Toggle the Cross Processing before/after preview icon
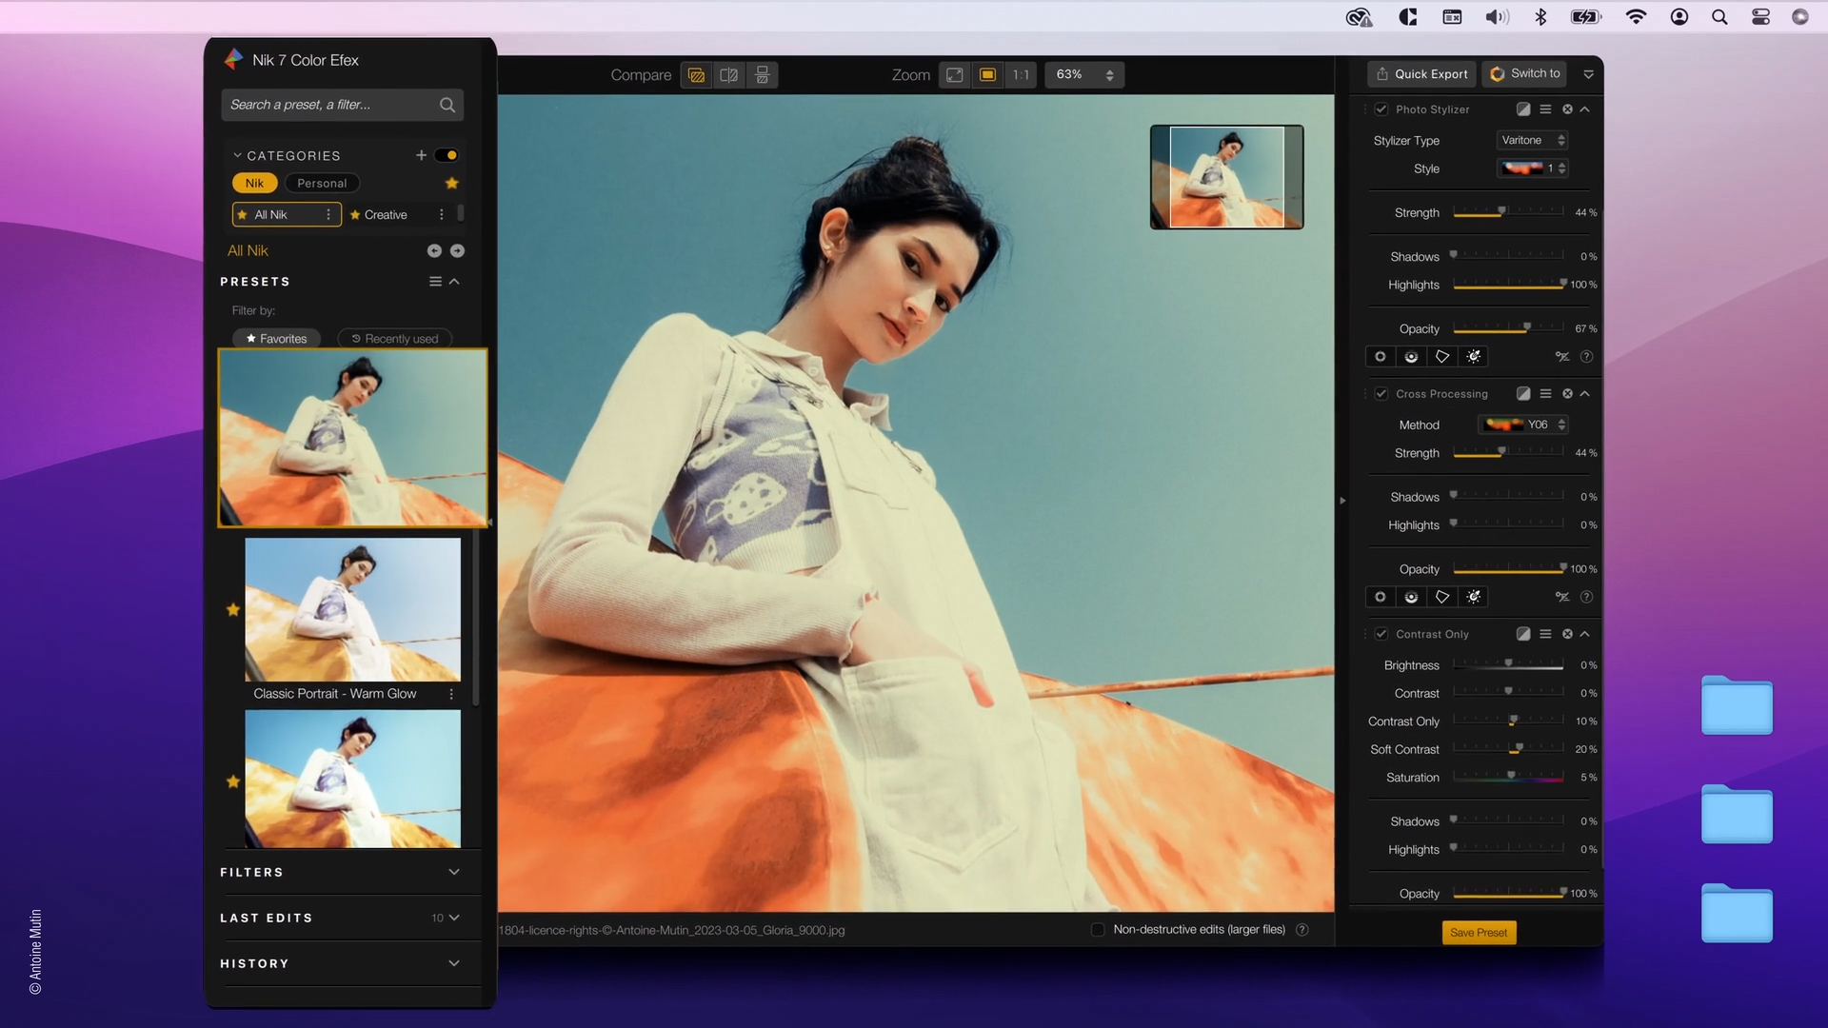Image resolution: width=1828 pixels, height=1028 pixels. coord(1523,394)
